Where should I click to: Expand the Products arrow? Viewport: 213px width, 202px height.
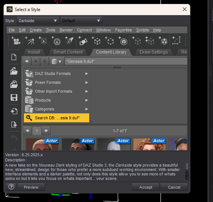tap(87, 100)
